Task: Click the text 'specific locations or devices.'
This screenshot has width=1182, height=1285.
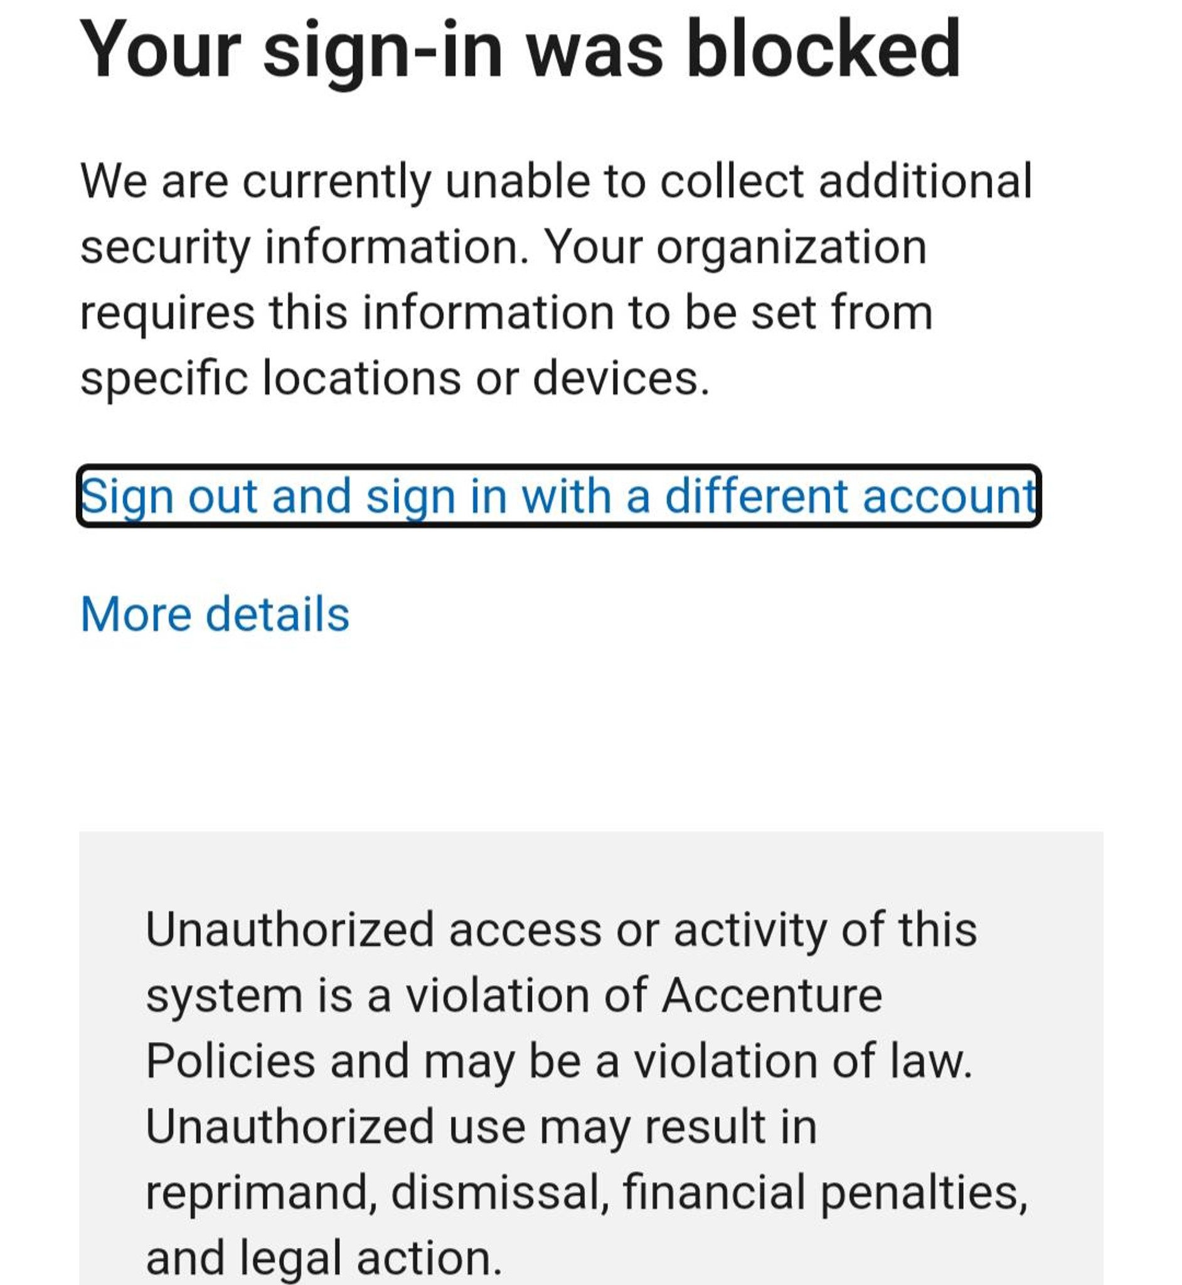Action: [395, 378]
